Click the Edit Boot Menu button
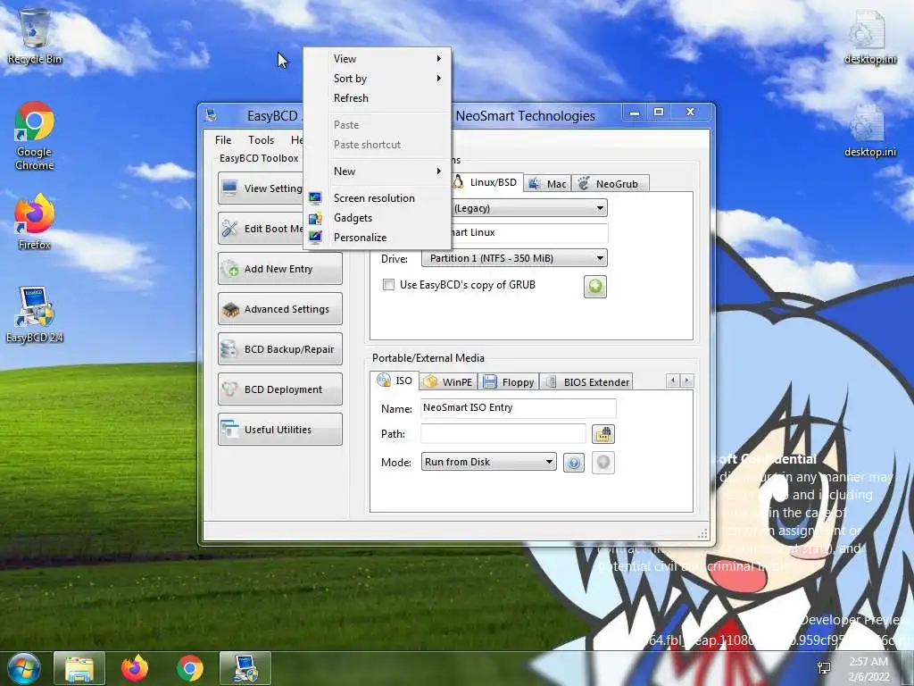Image resolution: width=914 pixels, height=686 pixels. coord(261,229)
